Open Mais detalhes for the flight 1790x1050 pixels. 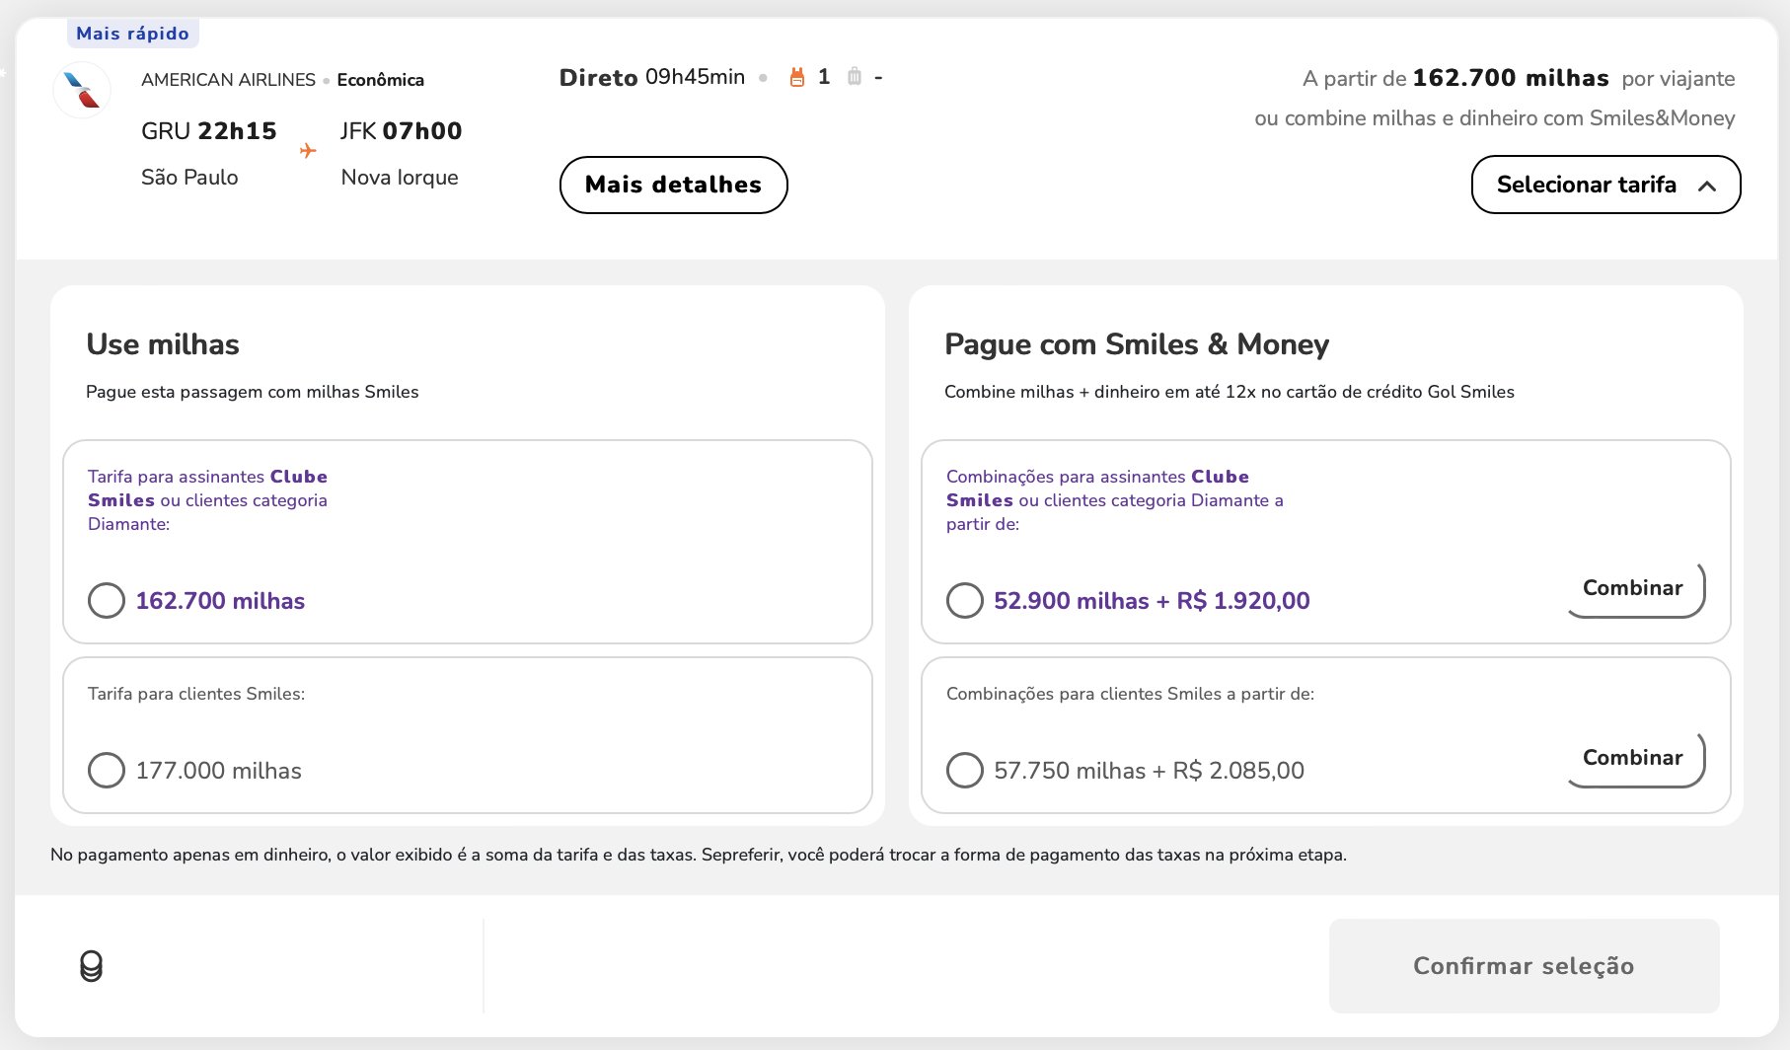click(x=673, y=185)
